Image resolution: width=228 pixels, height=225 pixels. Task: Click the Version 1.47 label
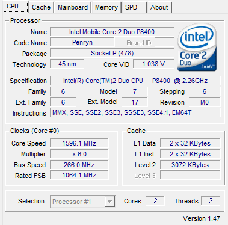click(x=202, y=218)
